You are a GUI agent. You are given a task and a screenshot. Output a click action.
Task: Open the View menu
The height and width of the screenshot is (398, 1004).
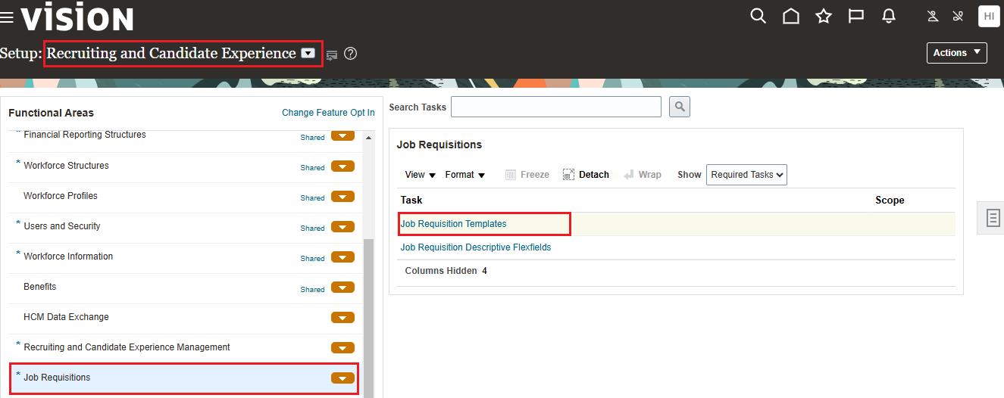click(421, 175)
